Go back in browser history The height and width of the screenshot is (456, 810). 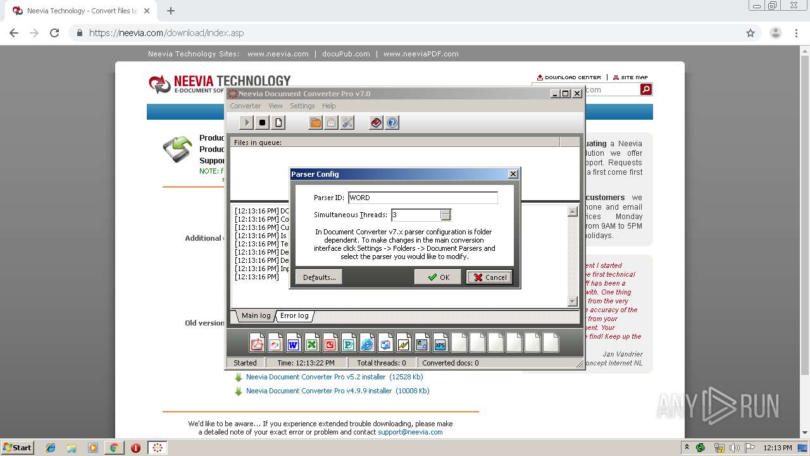click(14, 33)
